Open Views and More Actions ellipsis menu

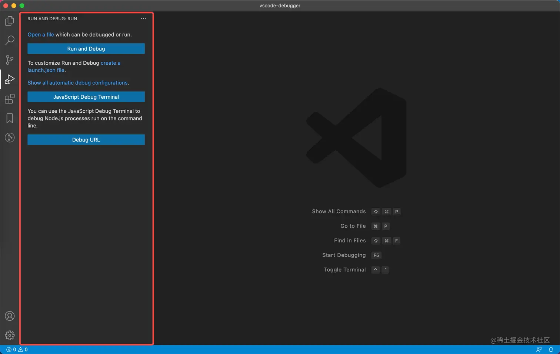coord(143,18)
